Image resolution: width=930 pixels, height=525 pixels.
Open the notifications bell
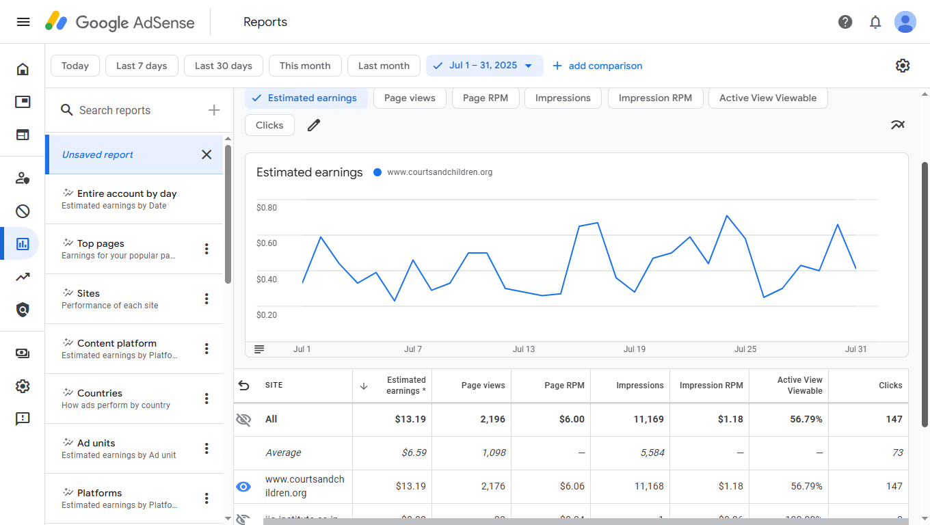pyautogui.click(x=875, y=22)
